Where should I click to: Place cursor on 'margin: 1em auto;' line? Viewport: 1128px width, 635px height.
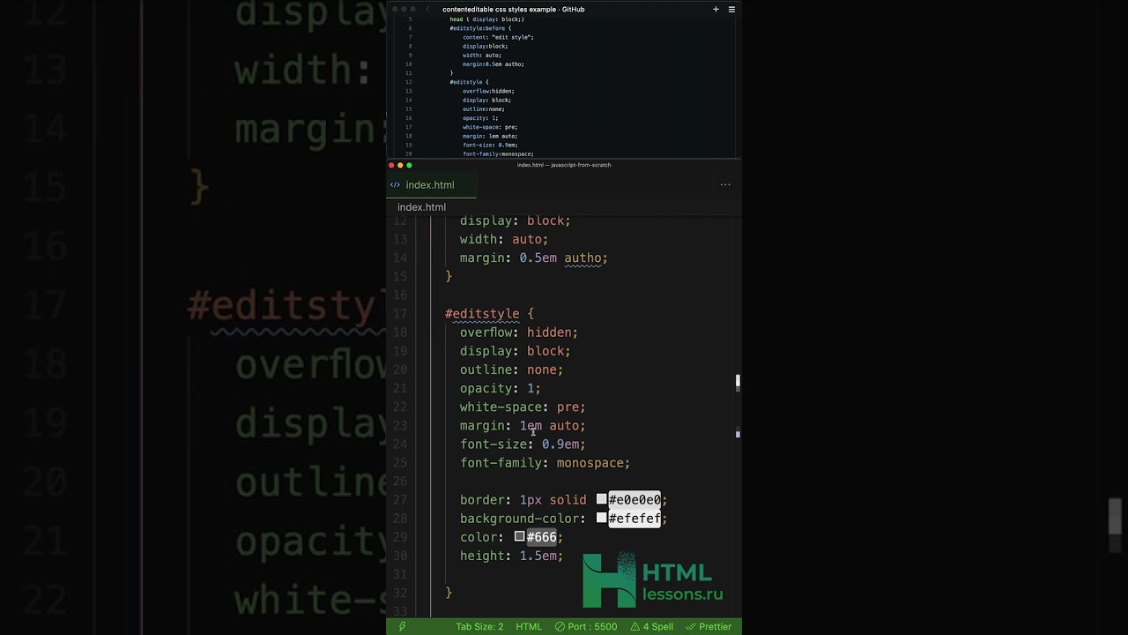coord(523,425)
